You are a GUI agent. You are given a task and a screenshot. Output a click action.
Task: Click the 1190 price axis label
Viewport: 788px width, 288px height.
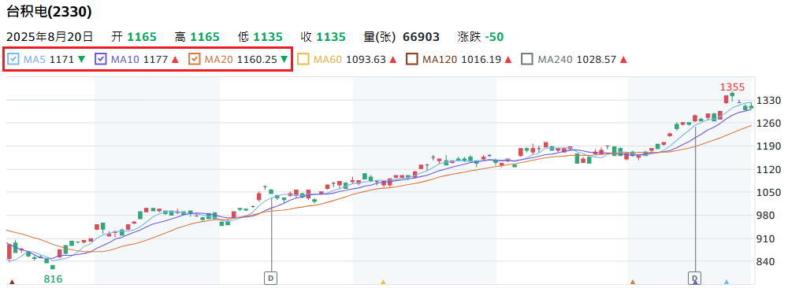(769, 146)
